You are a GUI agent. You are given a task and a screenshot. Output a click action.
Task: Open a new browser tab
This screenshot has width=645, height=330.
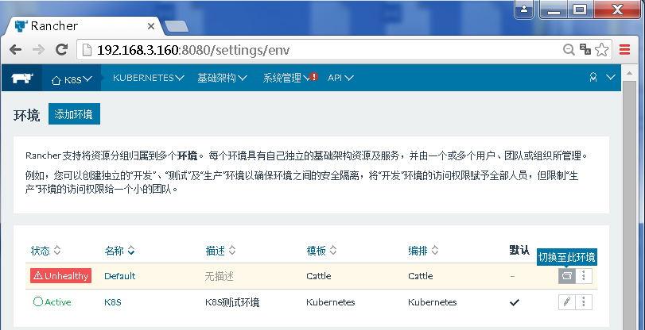176,27
